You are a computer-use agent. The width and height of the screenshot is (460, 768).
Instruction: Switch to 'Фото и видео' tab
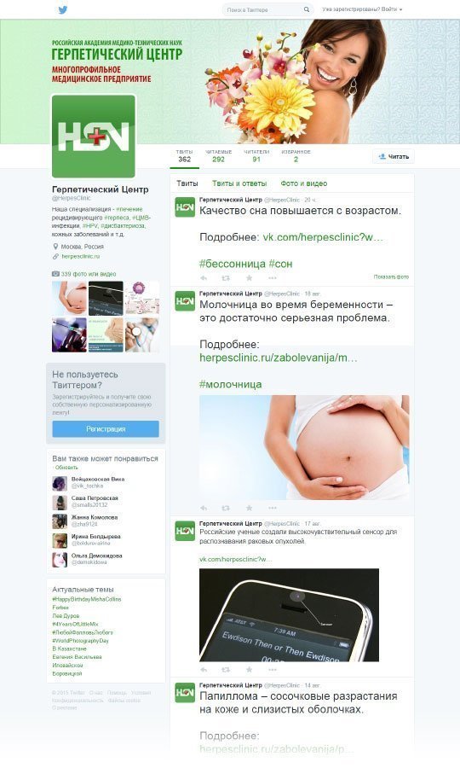point(303,183)
